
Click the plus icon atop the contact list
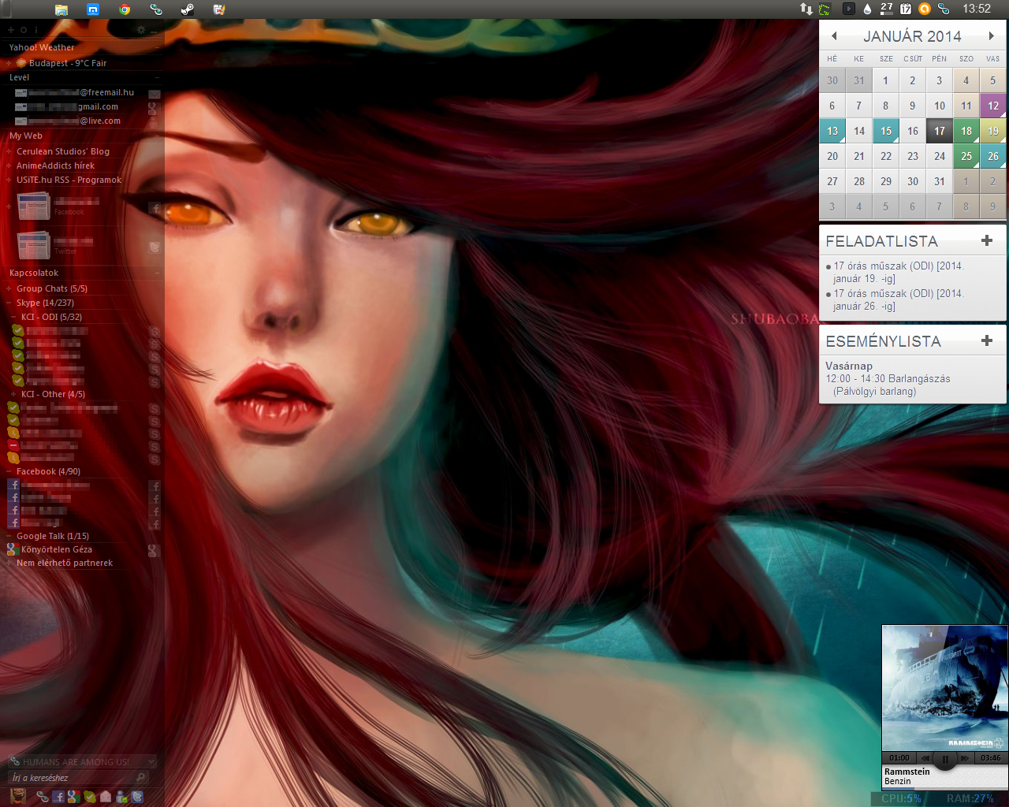pos(11,30)
